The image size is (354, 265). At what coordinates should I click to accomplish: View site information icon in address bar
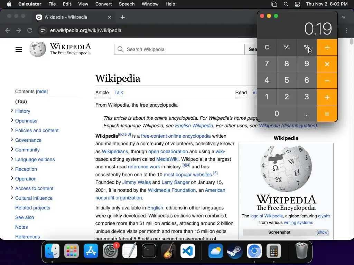point(43,30)
